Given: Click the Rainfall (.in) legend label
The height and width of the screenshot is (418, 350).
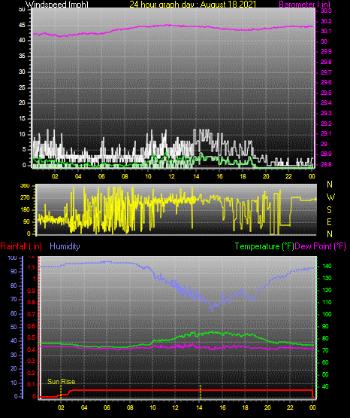Looking at the screenshot, I should [21, 246].
